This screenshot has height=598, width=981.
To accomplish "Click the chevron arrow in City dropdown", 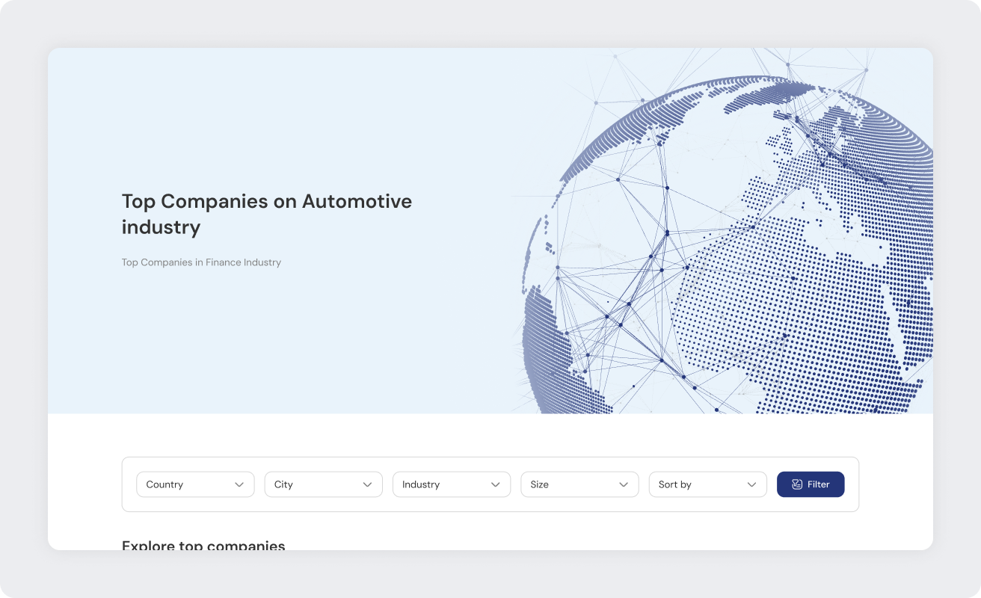I will click(367, 484).
